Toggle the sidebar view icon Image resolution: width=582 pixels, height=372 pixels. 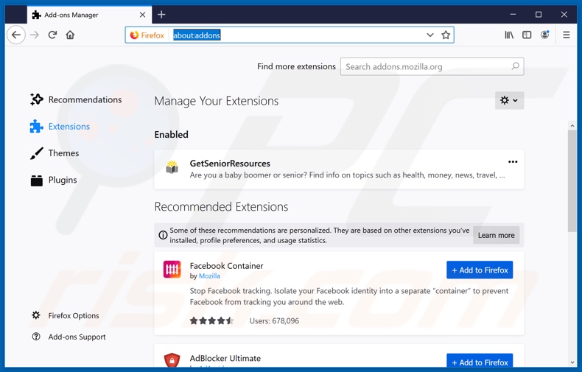527,35
